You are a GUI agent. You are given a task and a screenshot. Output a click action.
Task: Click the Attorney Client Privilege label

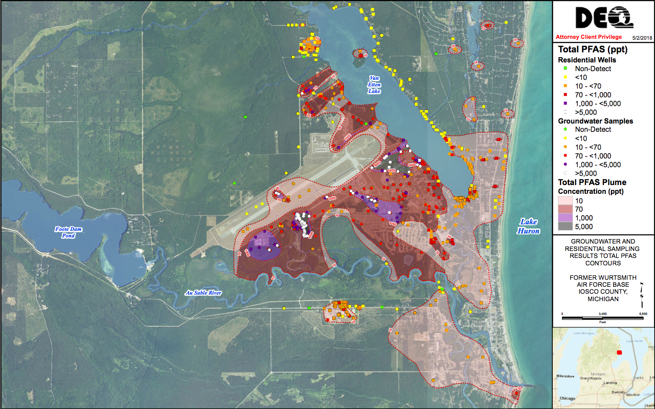pos(588,37)
